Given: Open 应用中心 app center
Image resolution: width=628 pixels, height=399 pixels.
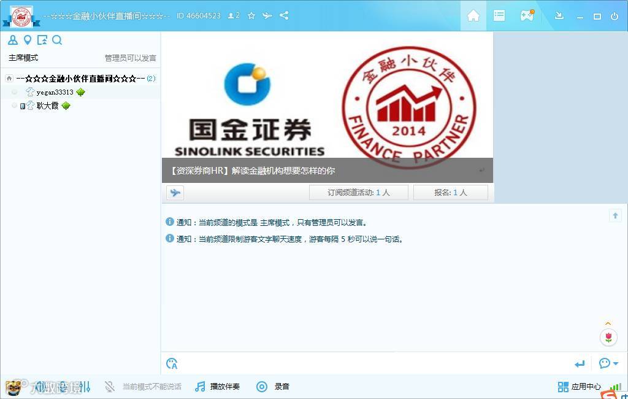Looking at the screenshot, I should point(579,387).
